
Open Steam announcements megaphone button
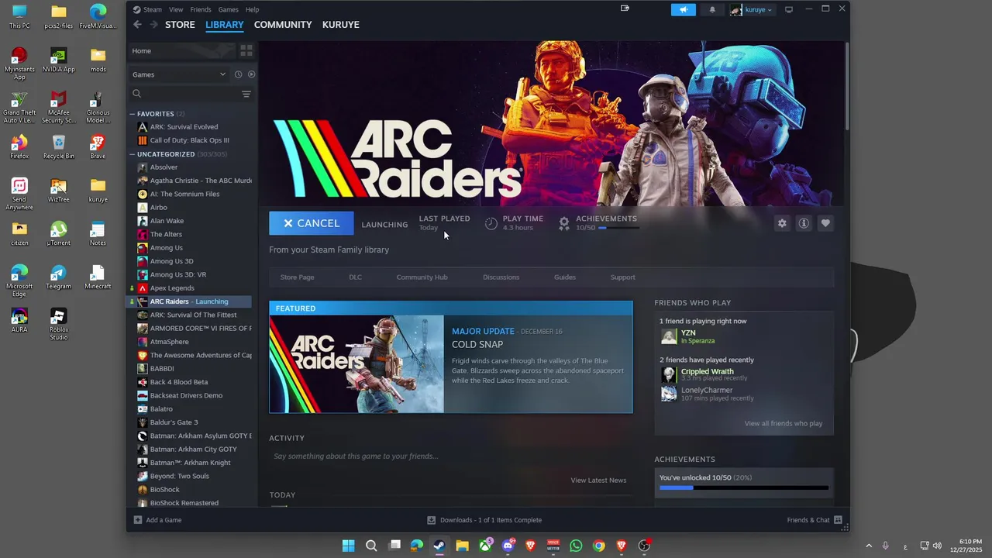point(683,9)
